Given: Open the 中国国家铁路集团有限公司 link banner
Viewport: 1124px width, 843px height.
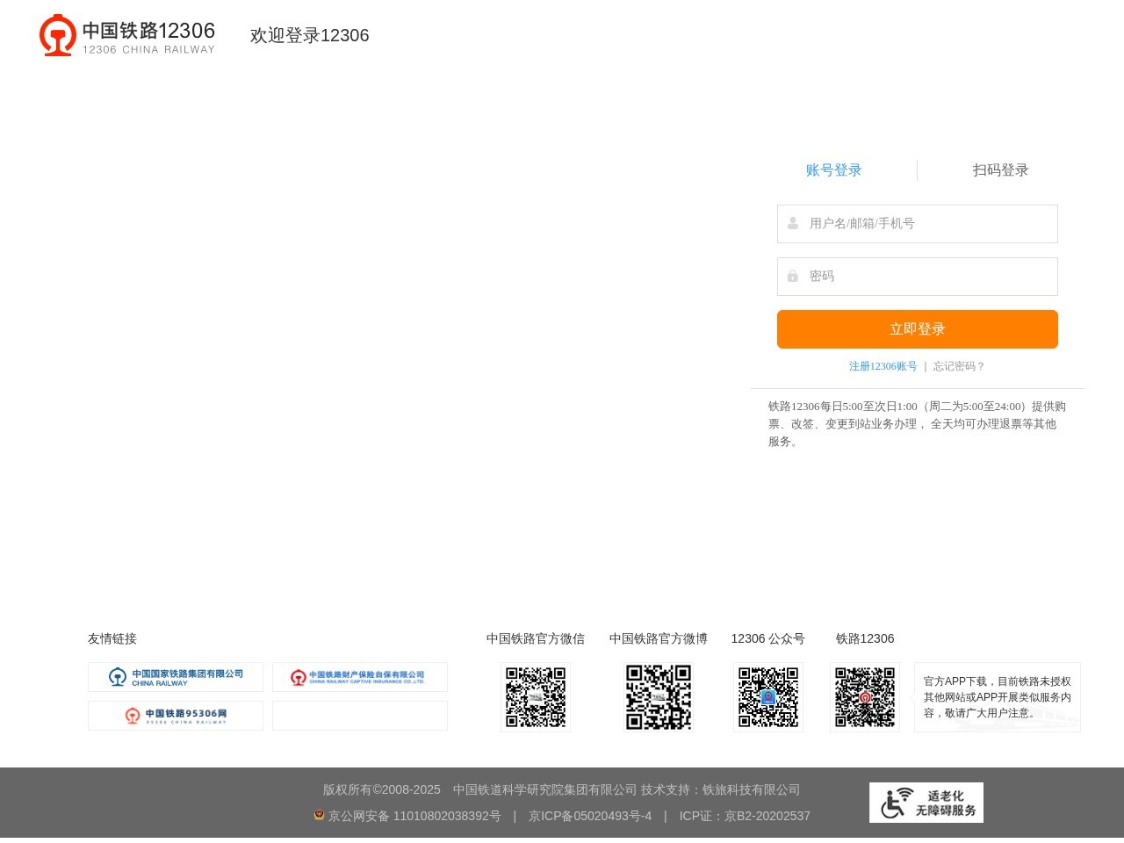Looking at the screenshot, I should (x=176, y=677).
